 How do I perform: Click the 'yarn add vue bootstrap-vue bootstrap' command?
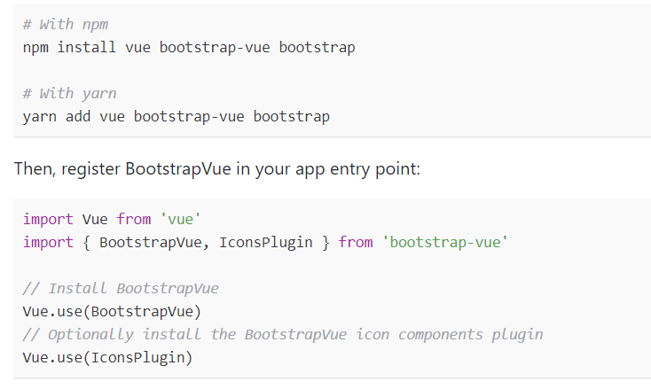[x=176, y=117]
